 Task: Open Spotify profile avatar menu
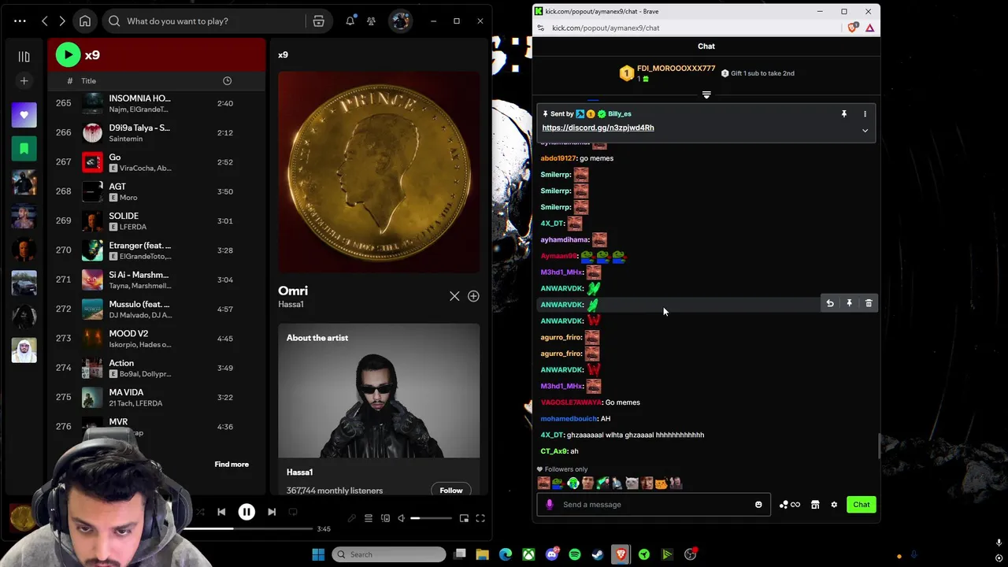[400, 21]
